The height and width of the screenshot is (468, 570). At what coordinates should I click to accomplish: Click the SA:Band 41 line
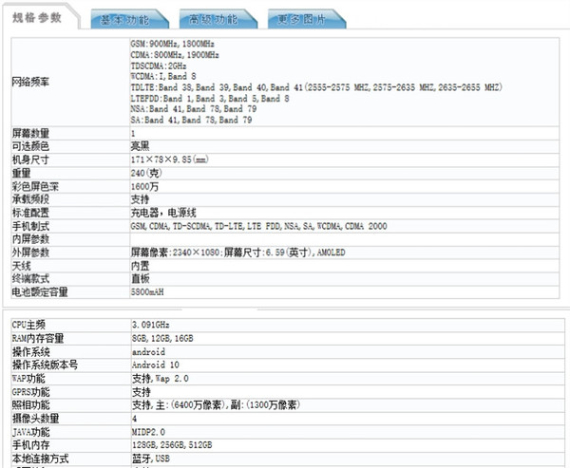pos(191,120)
